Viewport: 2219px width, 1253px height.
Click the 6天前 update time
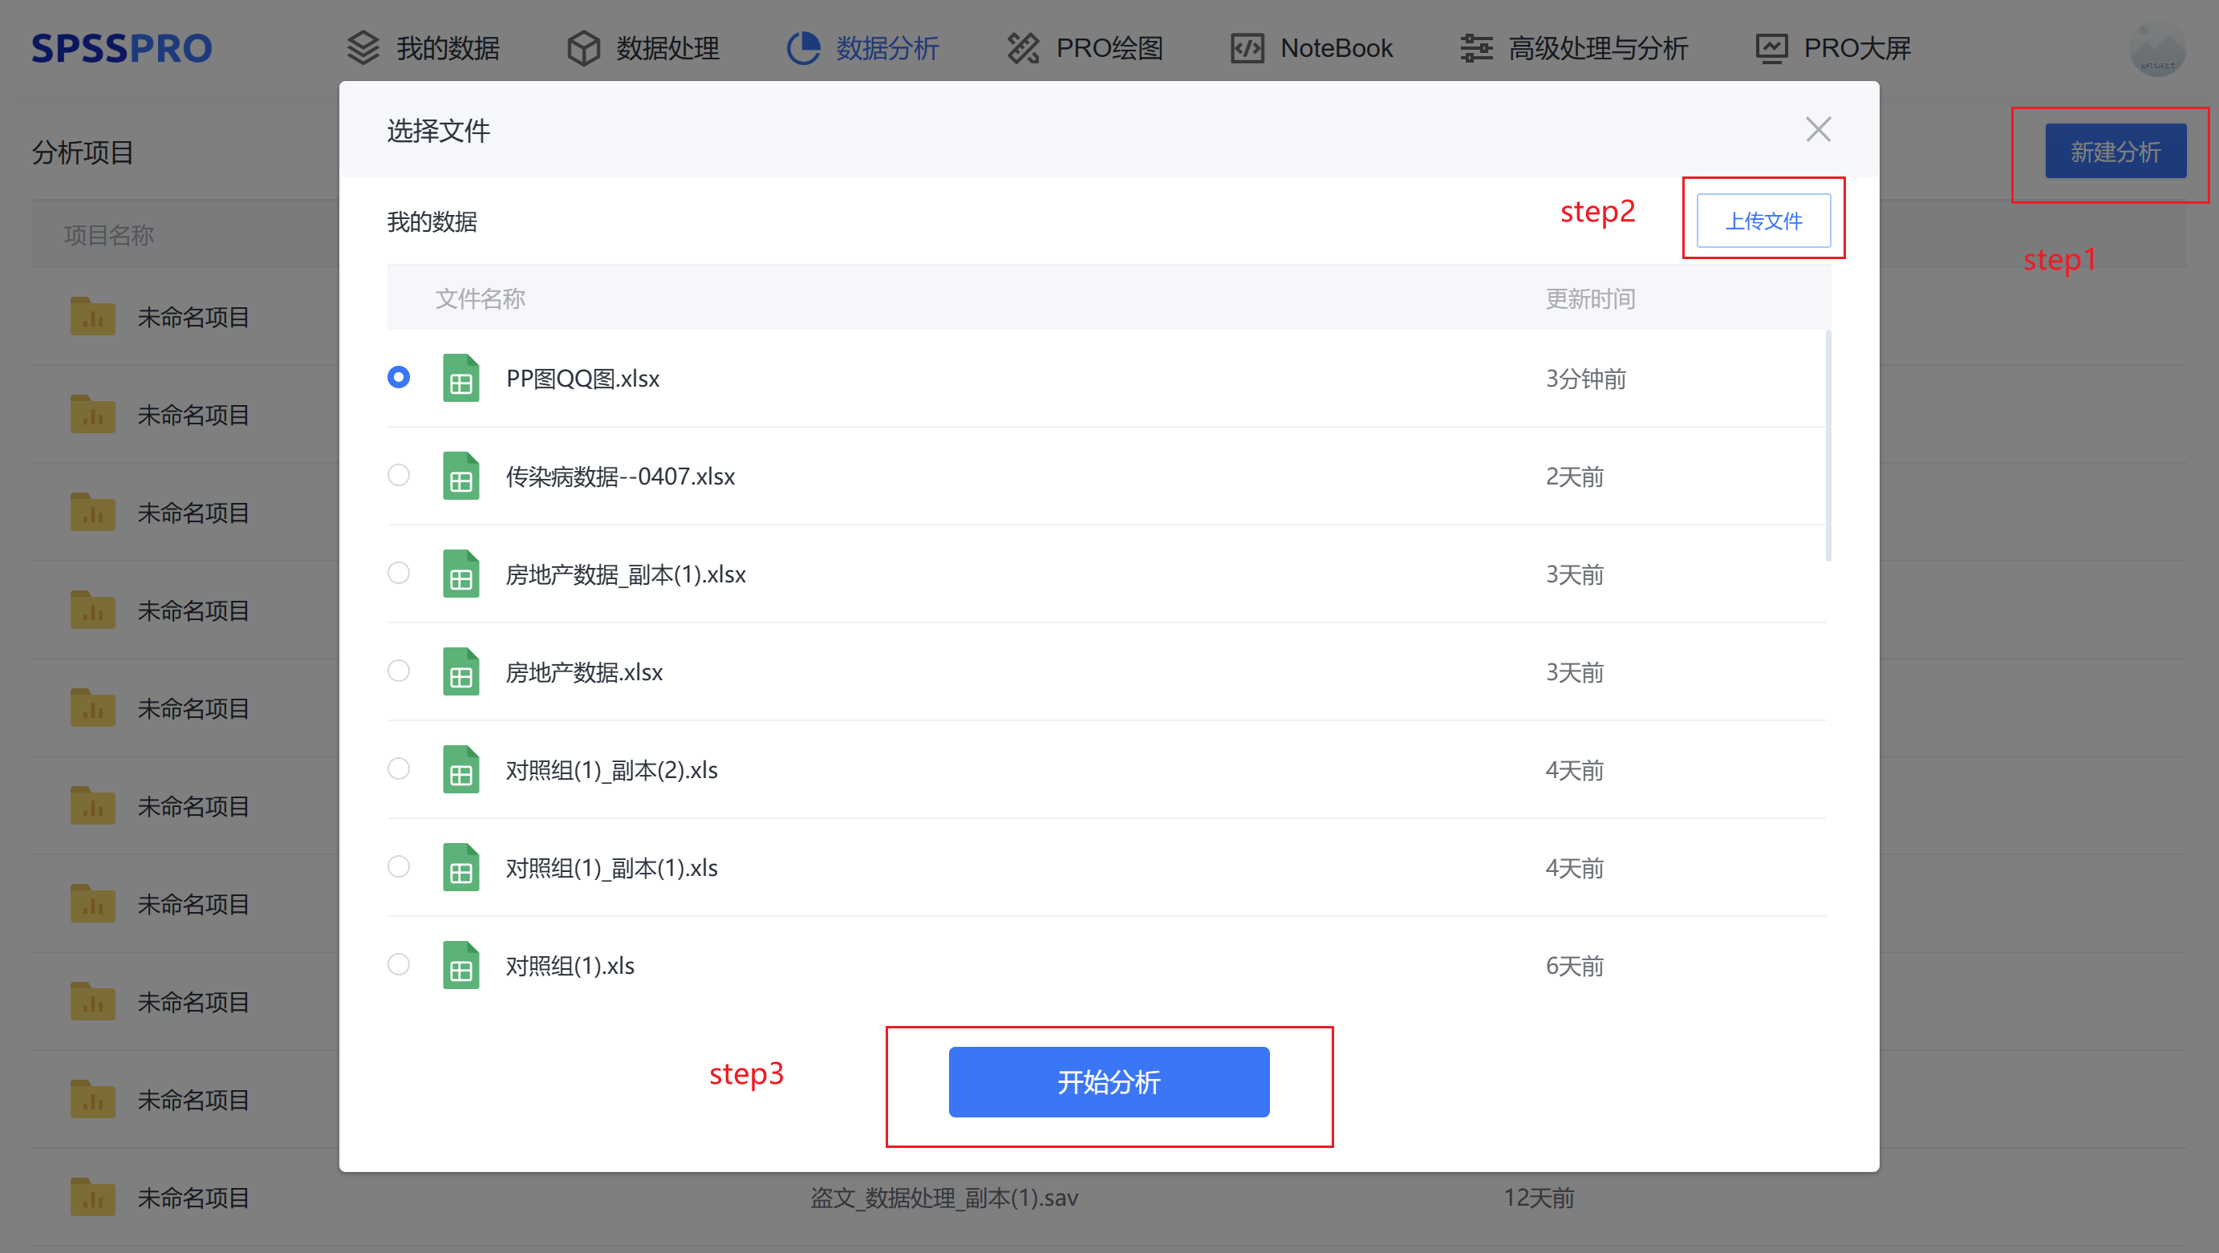point(1575,965)
